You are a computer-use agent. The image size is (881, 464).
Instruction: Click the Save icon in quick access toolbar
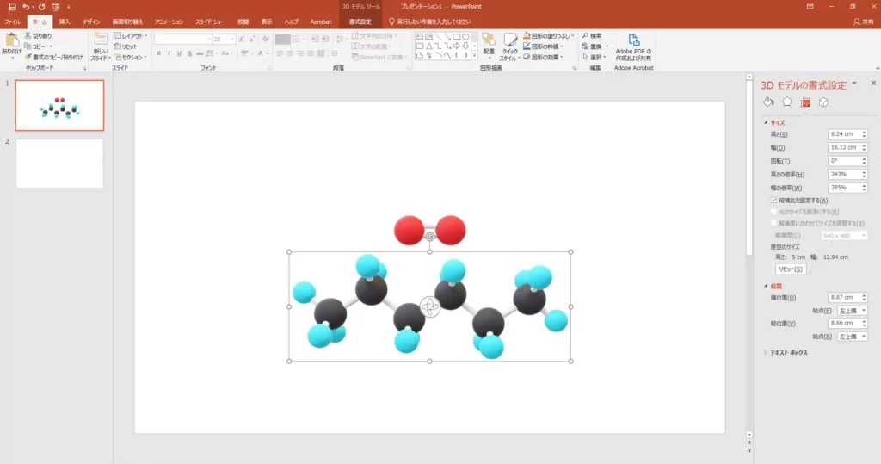pyautogui.click(x=12, y=7)
